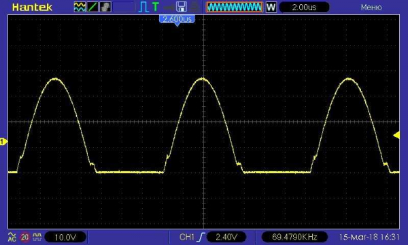Screen dimensions: 408x245
Task: Click the gray grayscale persistence icon
Action: (105, 7)
